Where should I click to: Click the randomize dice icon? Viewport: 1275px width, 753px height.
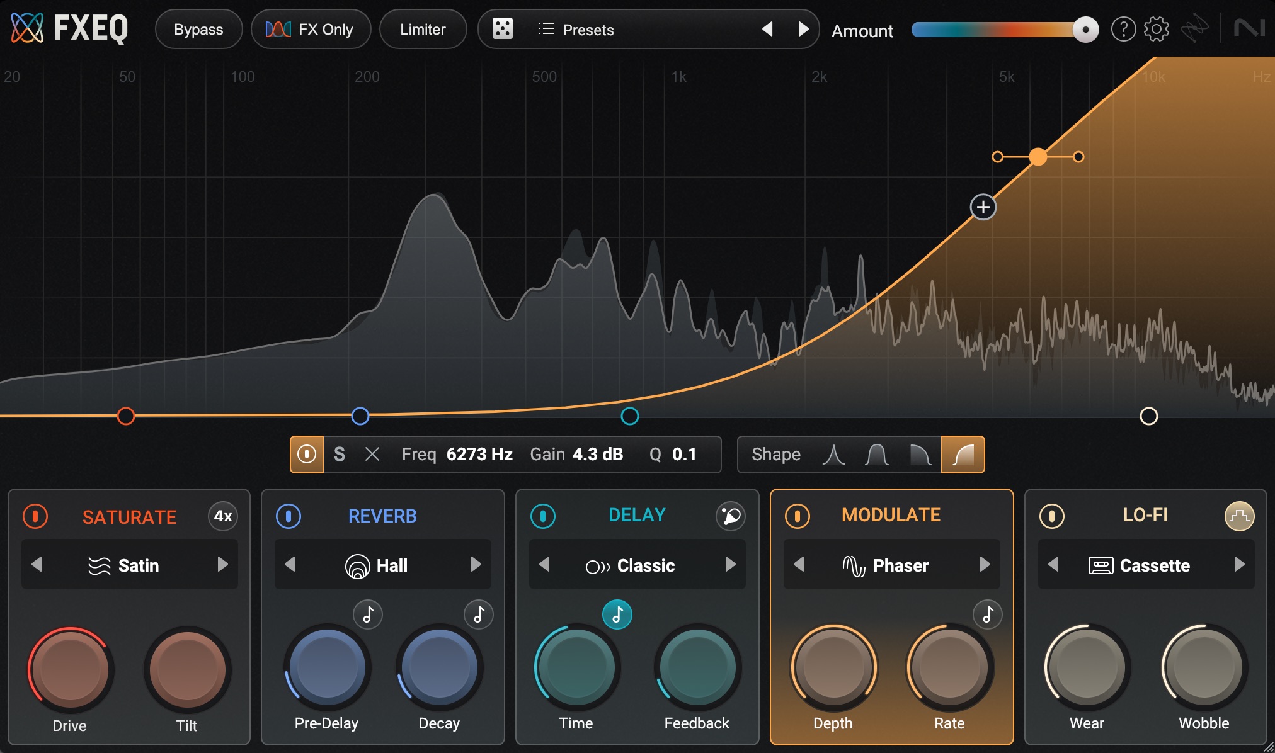502,29
